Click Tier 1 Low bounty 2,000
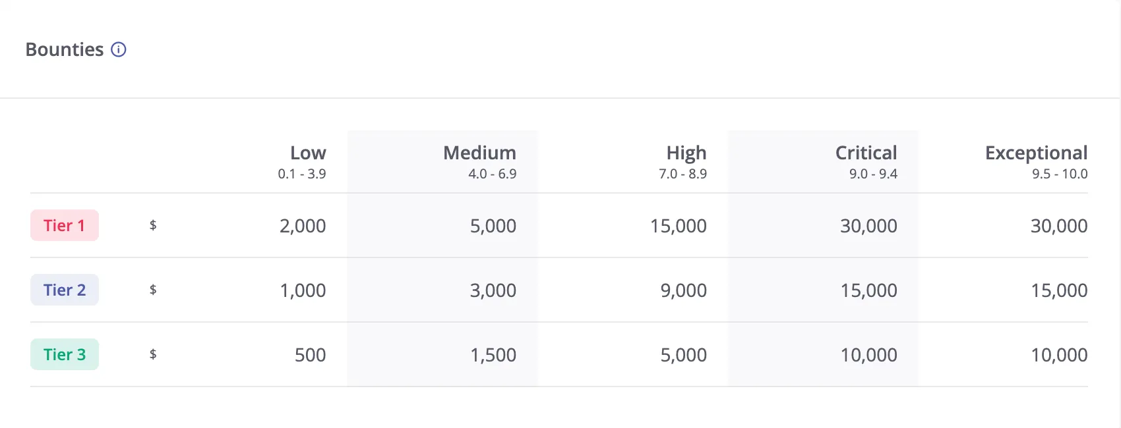This screenshot has height=428, width=1121. (303, 226)
